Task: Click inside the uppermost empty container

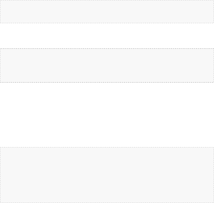Action: (107, 11)
